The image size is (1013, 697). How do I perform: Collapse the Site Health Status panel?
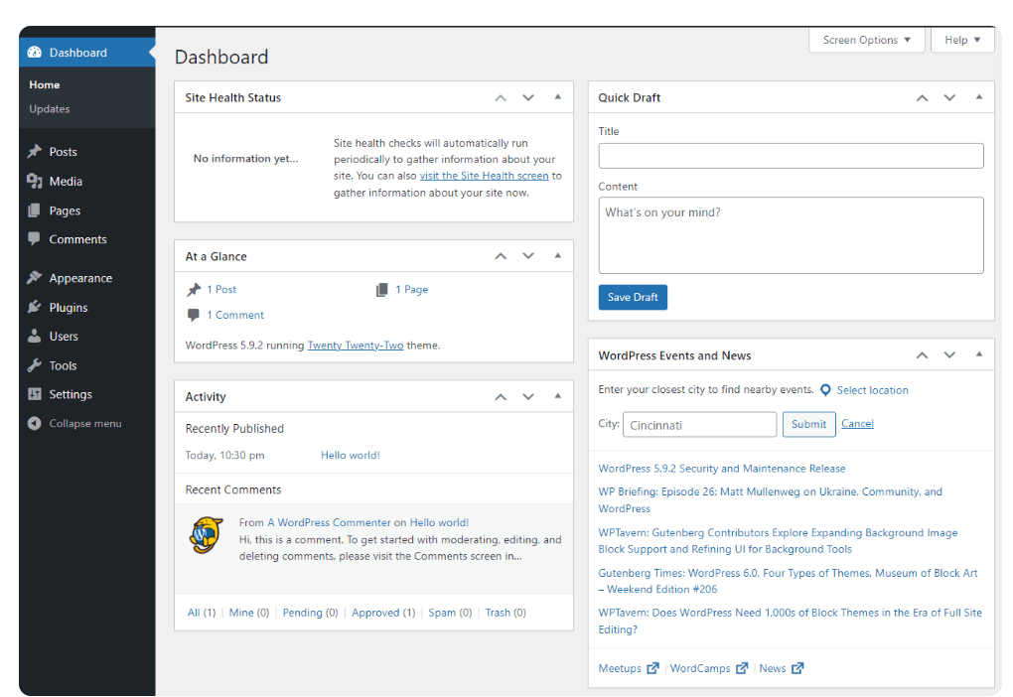(x=557, y=97)
